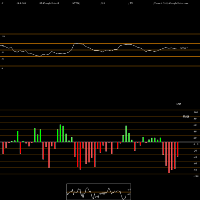The image size is (200, 200).
Task: Click the '(5,5' parameter text in header
Action: [103, 3]
